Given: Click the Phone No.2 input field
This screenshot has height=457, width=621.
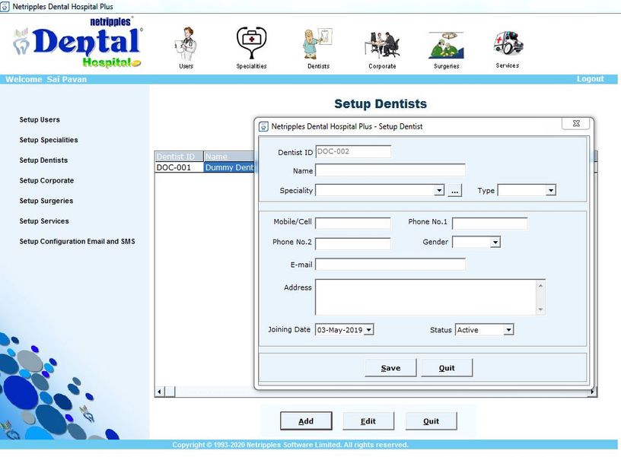Looking at the screenshot, I should click(x=352, y=243).
